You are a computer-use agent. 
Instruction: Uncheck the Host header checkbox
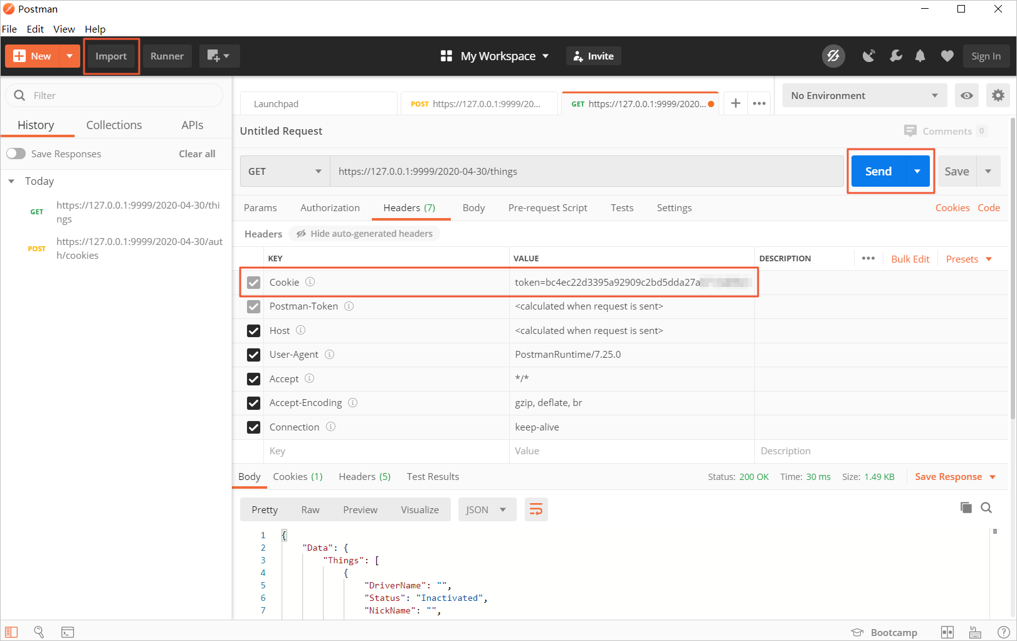[253, 331]
